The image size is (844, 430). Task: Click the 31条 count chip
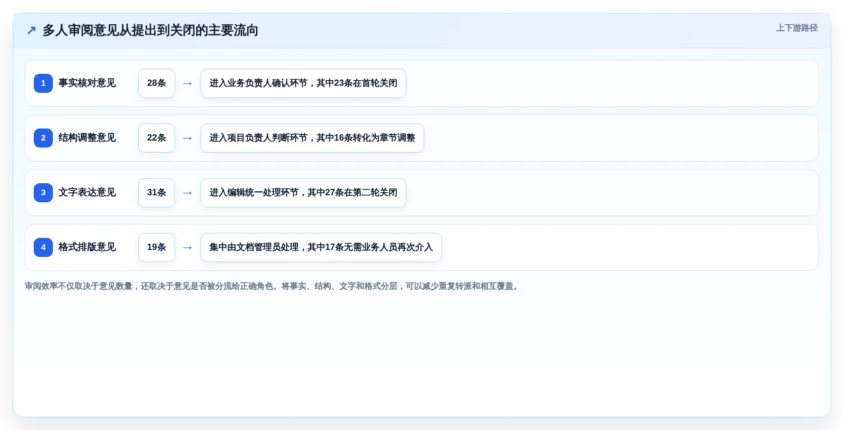[157, 193]
